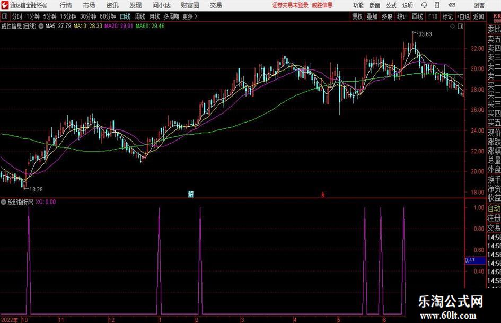Open the 资讯 menu
The width and height of the screenshot is (501, 323).
[x=112, y=5]
